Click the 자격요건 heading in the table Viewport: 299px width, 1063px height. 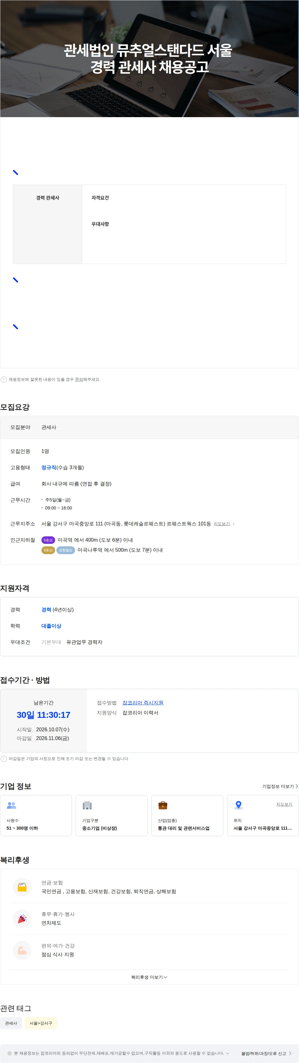(x=100, y=198)
